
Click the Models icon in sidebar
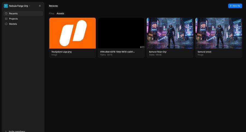tap(6, 24)
